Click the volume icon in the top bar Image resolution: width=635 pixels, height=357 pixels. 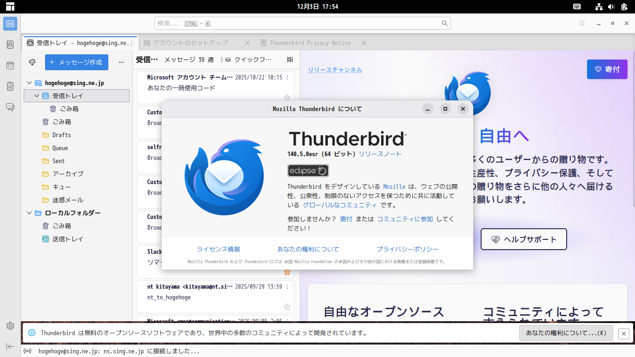point(611,7)
